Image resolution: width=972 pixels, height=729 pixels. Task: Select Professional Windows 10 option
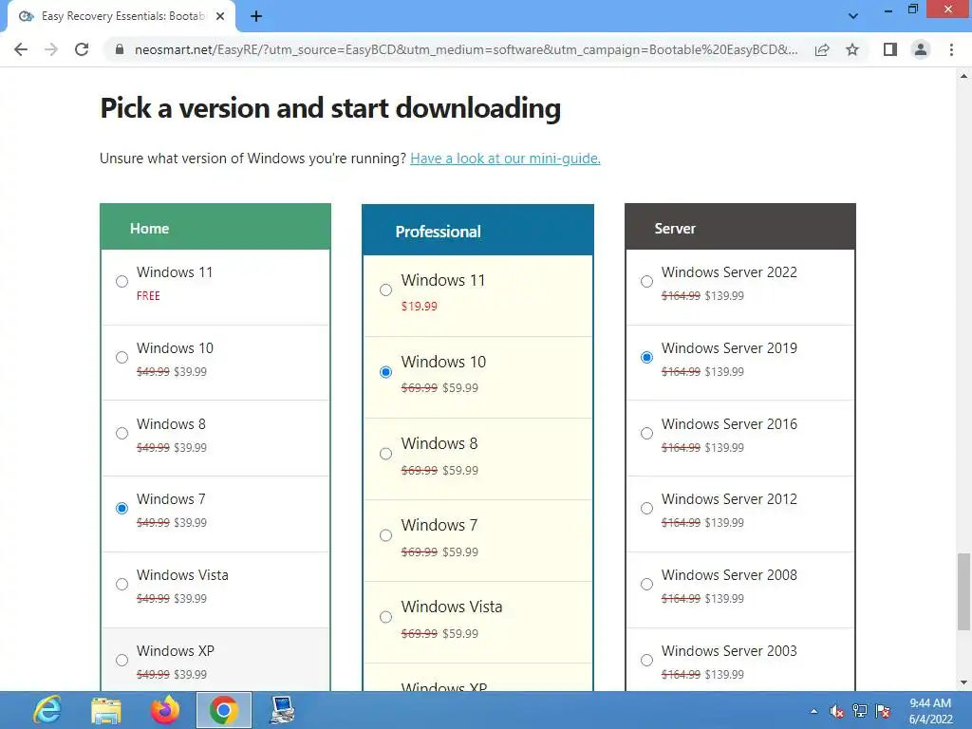385,372
